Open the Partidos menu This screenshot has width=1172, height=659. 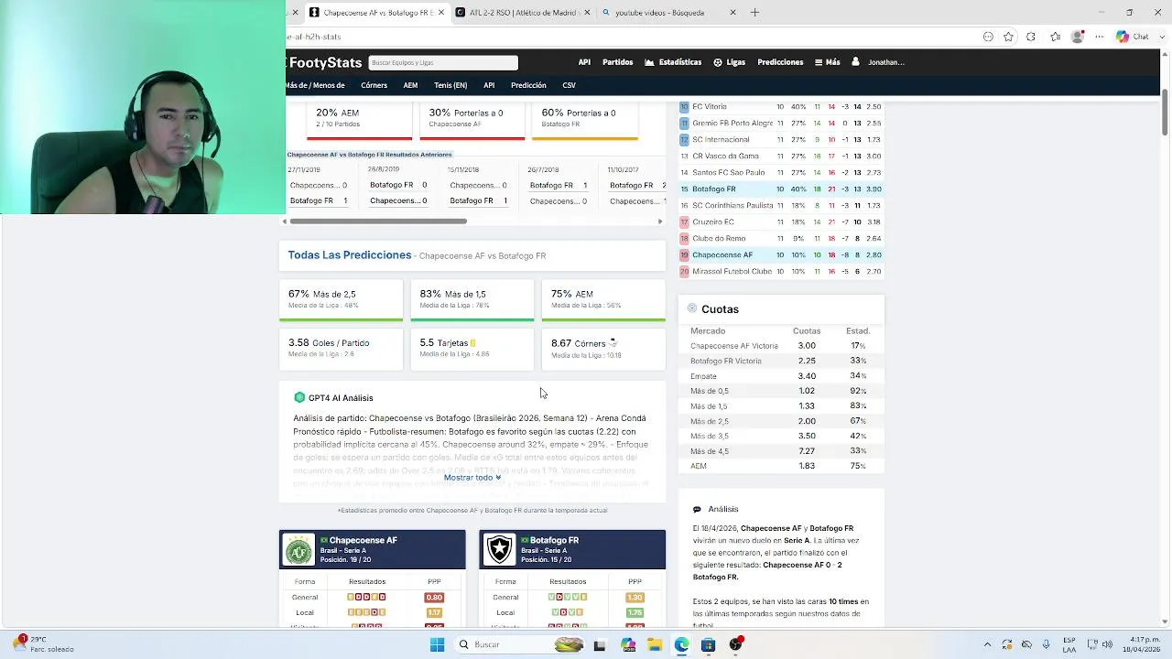pos(617,62)
